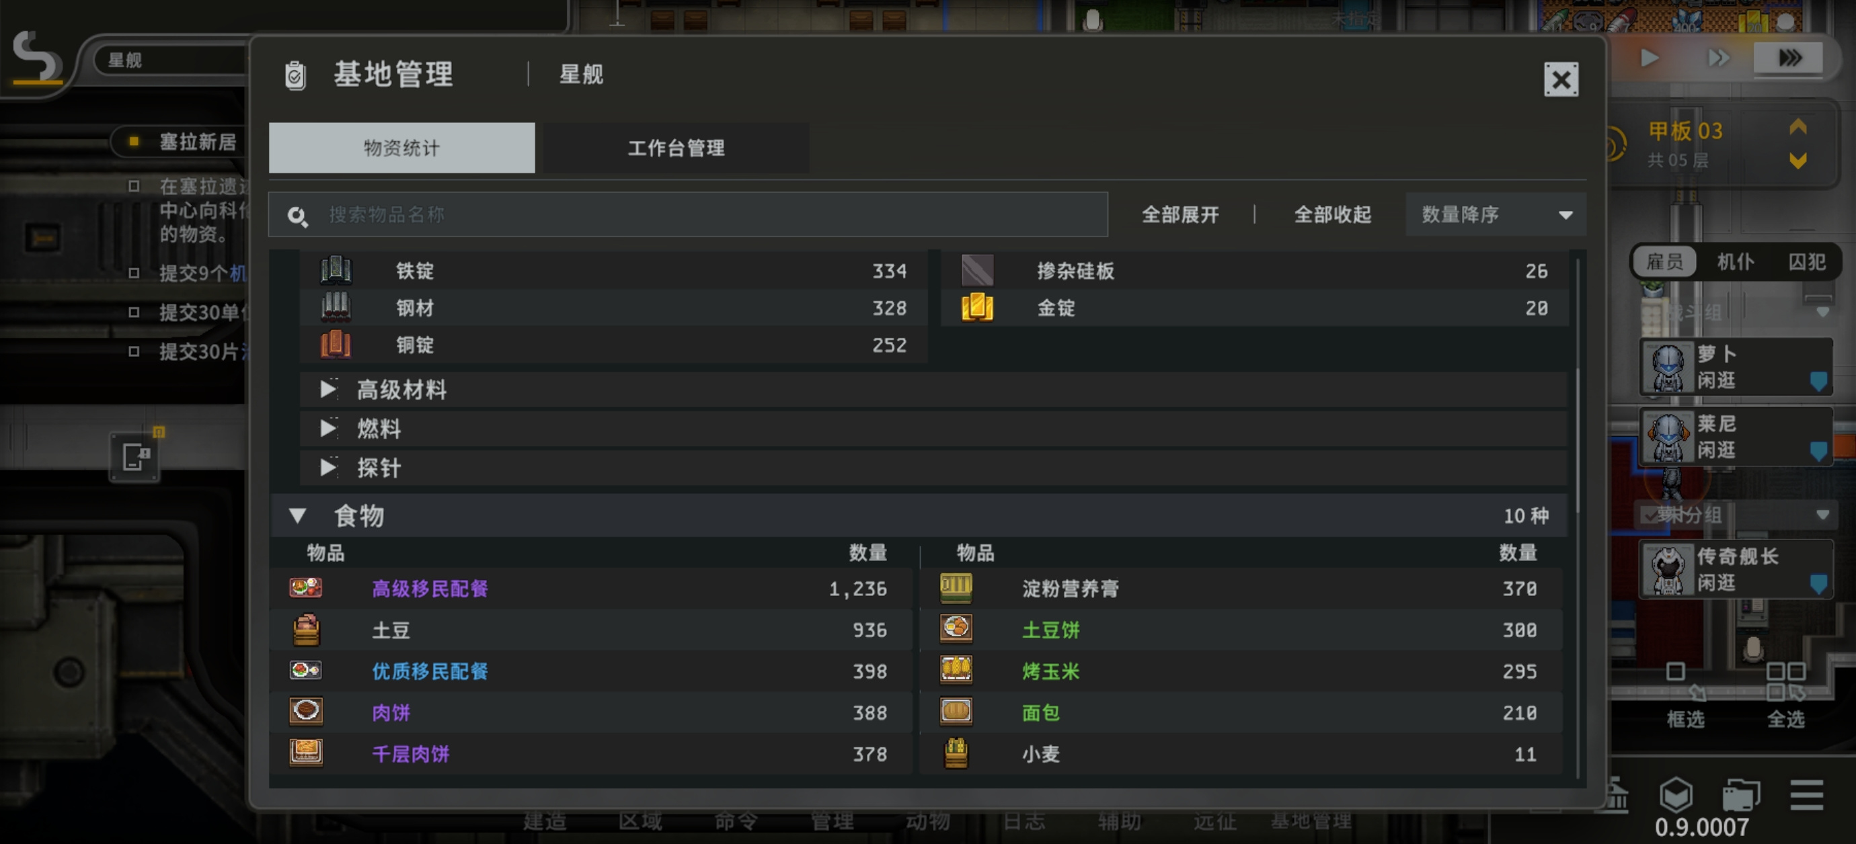1856x844 pixels.
Task: Toggle the 全选 select-all option
Action: [1785, 696]
